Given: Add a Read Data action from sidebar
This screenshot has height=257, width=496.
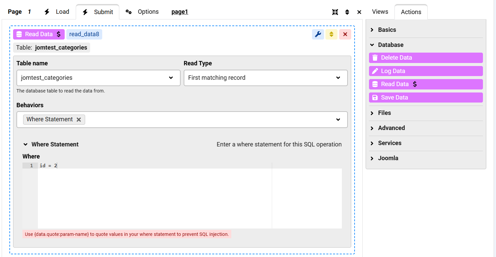Looking at the screenshot, I should [x=426, y=84].
